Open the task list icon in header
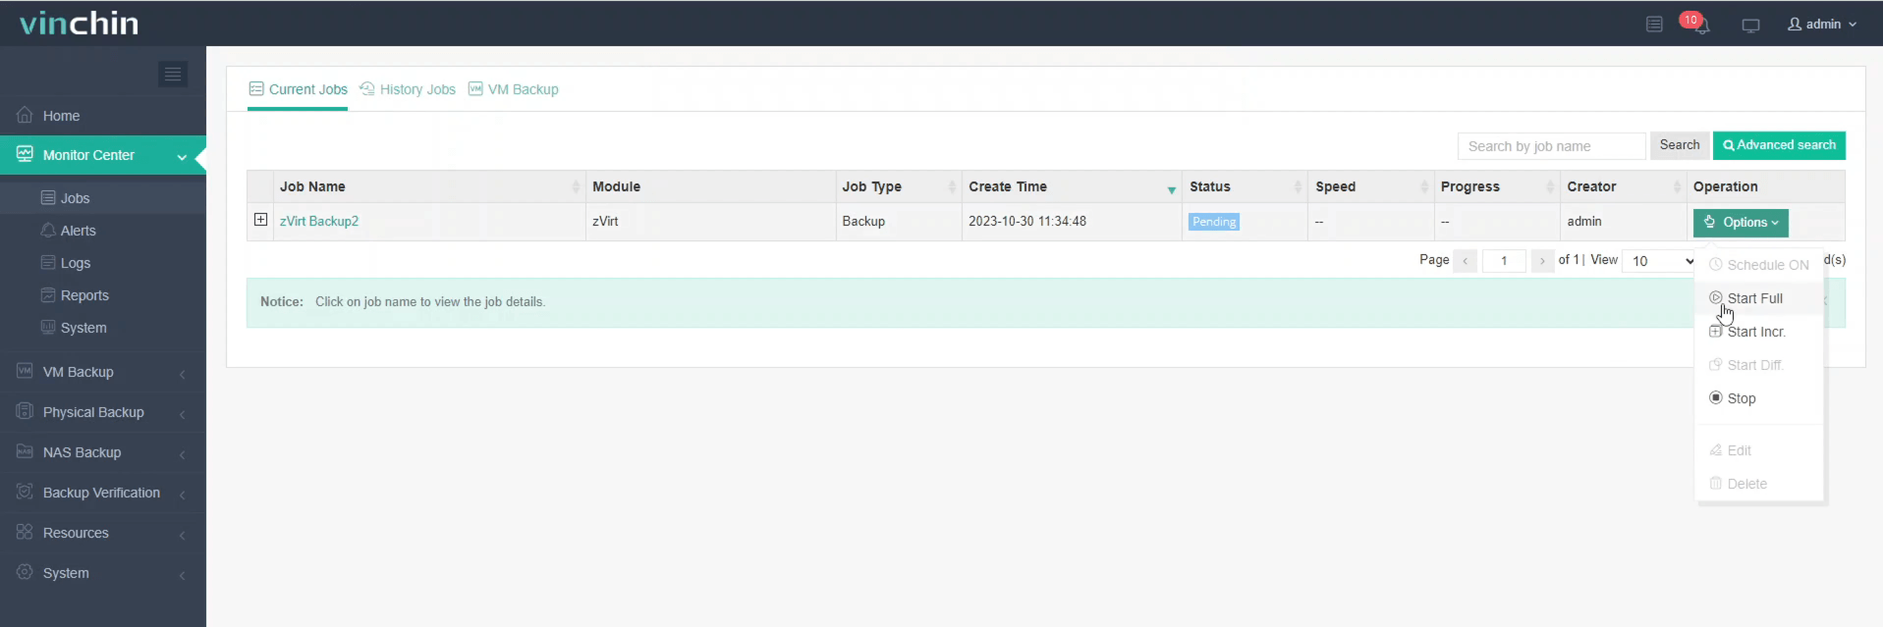Image resolution: width=1883 pixels, height=627 pixels. (x=1654, y=24)
